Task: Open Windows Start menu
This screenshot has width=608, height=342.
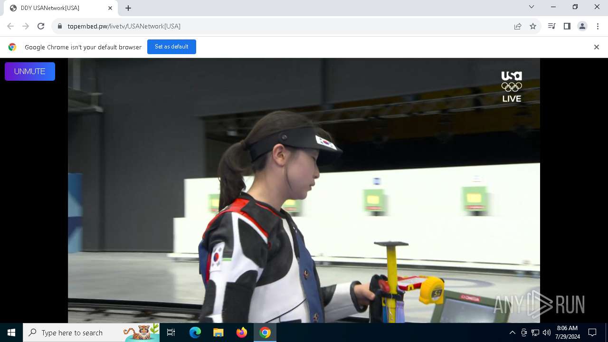Action: pyautogui.click(x=11, y=332)
